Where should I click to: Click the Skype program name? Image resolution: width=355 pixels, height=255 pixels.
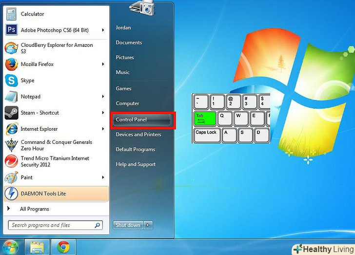(x=28, y=80)
